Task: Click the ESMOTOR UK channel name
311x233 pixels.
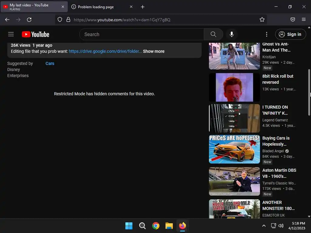Action: (x=274, y=215)
